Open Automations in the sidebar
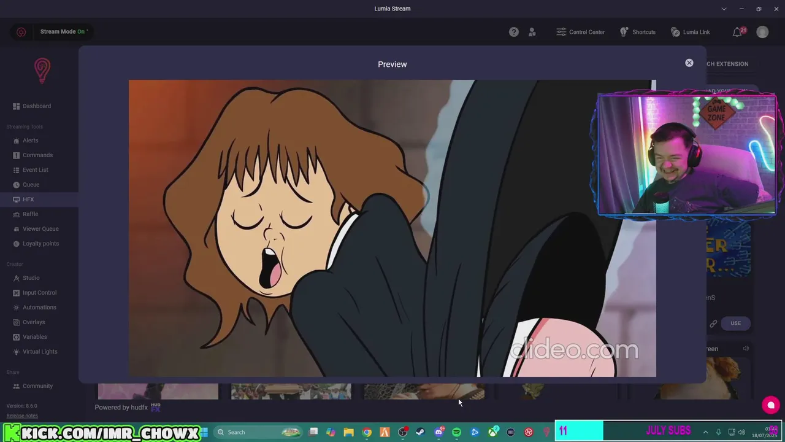The image size is (785, 442). point(39,308)
